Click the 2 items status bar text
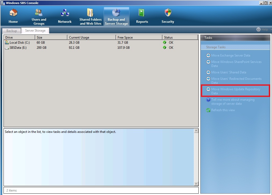The width and height of the screenshot is (272, 195). tap(12, 190)
